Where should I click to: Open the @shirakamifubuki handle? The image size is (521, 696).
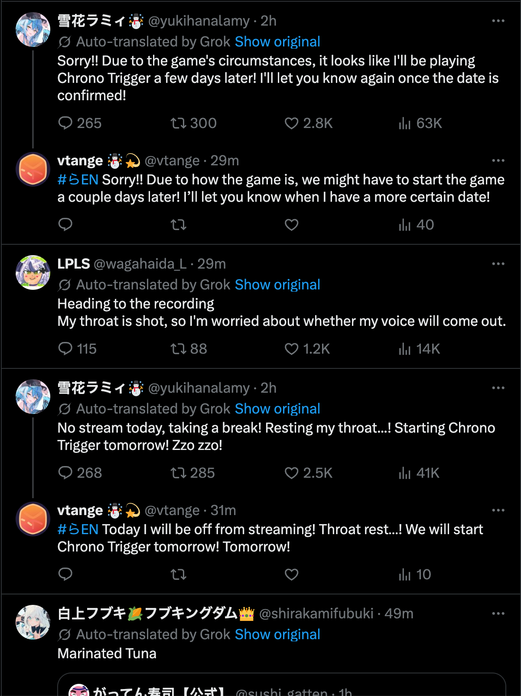coord(316,614)
